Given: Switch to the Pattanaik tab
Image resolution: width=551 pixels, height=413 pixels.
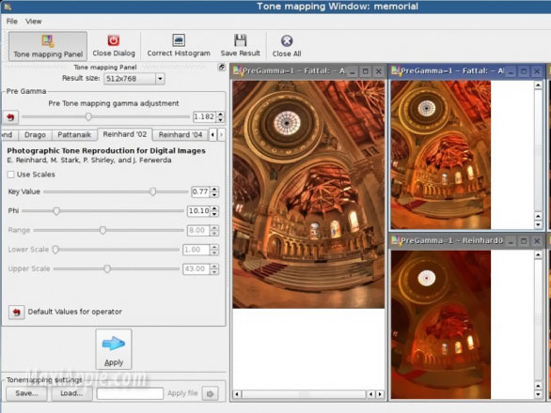Looking at the screenshot, I should coord(74,135).
